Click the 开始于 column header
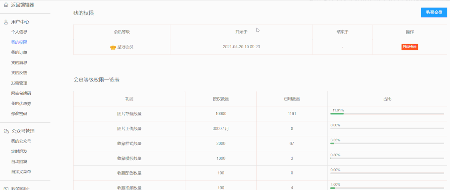The image size is (450, 190). coord(241,32)
